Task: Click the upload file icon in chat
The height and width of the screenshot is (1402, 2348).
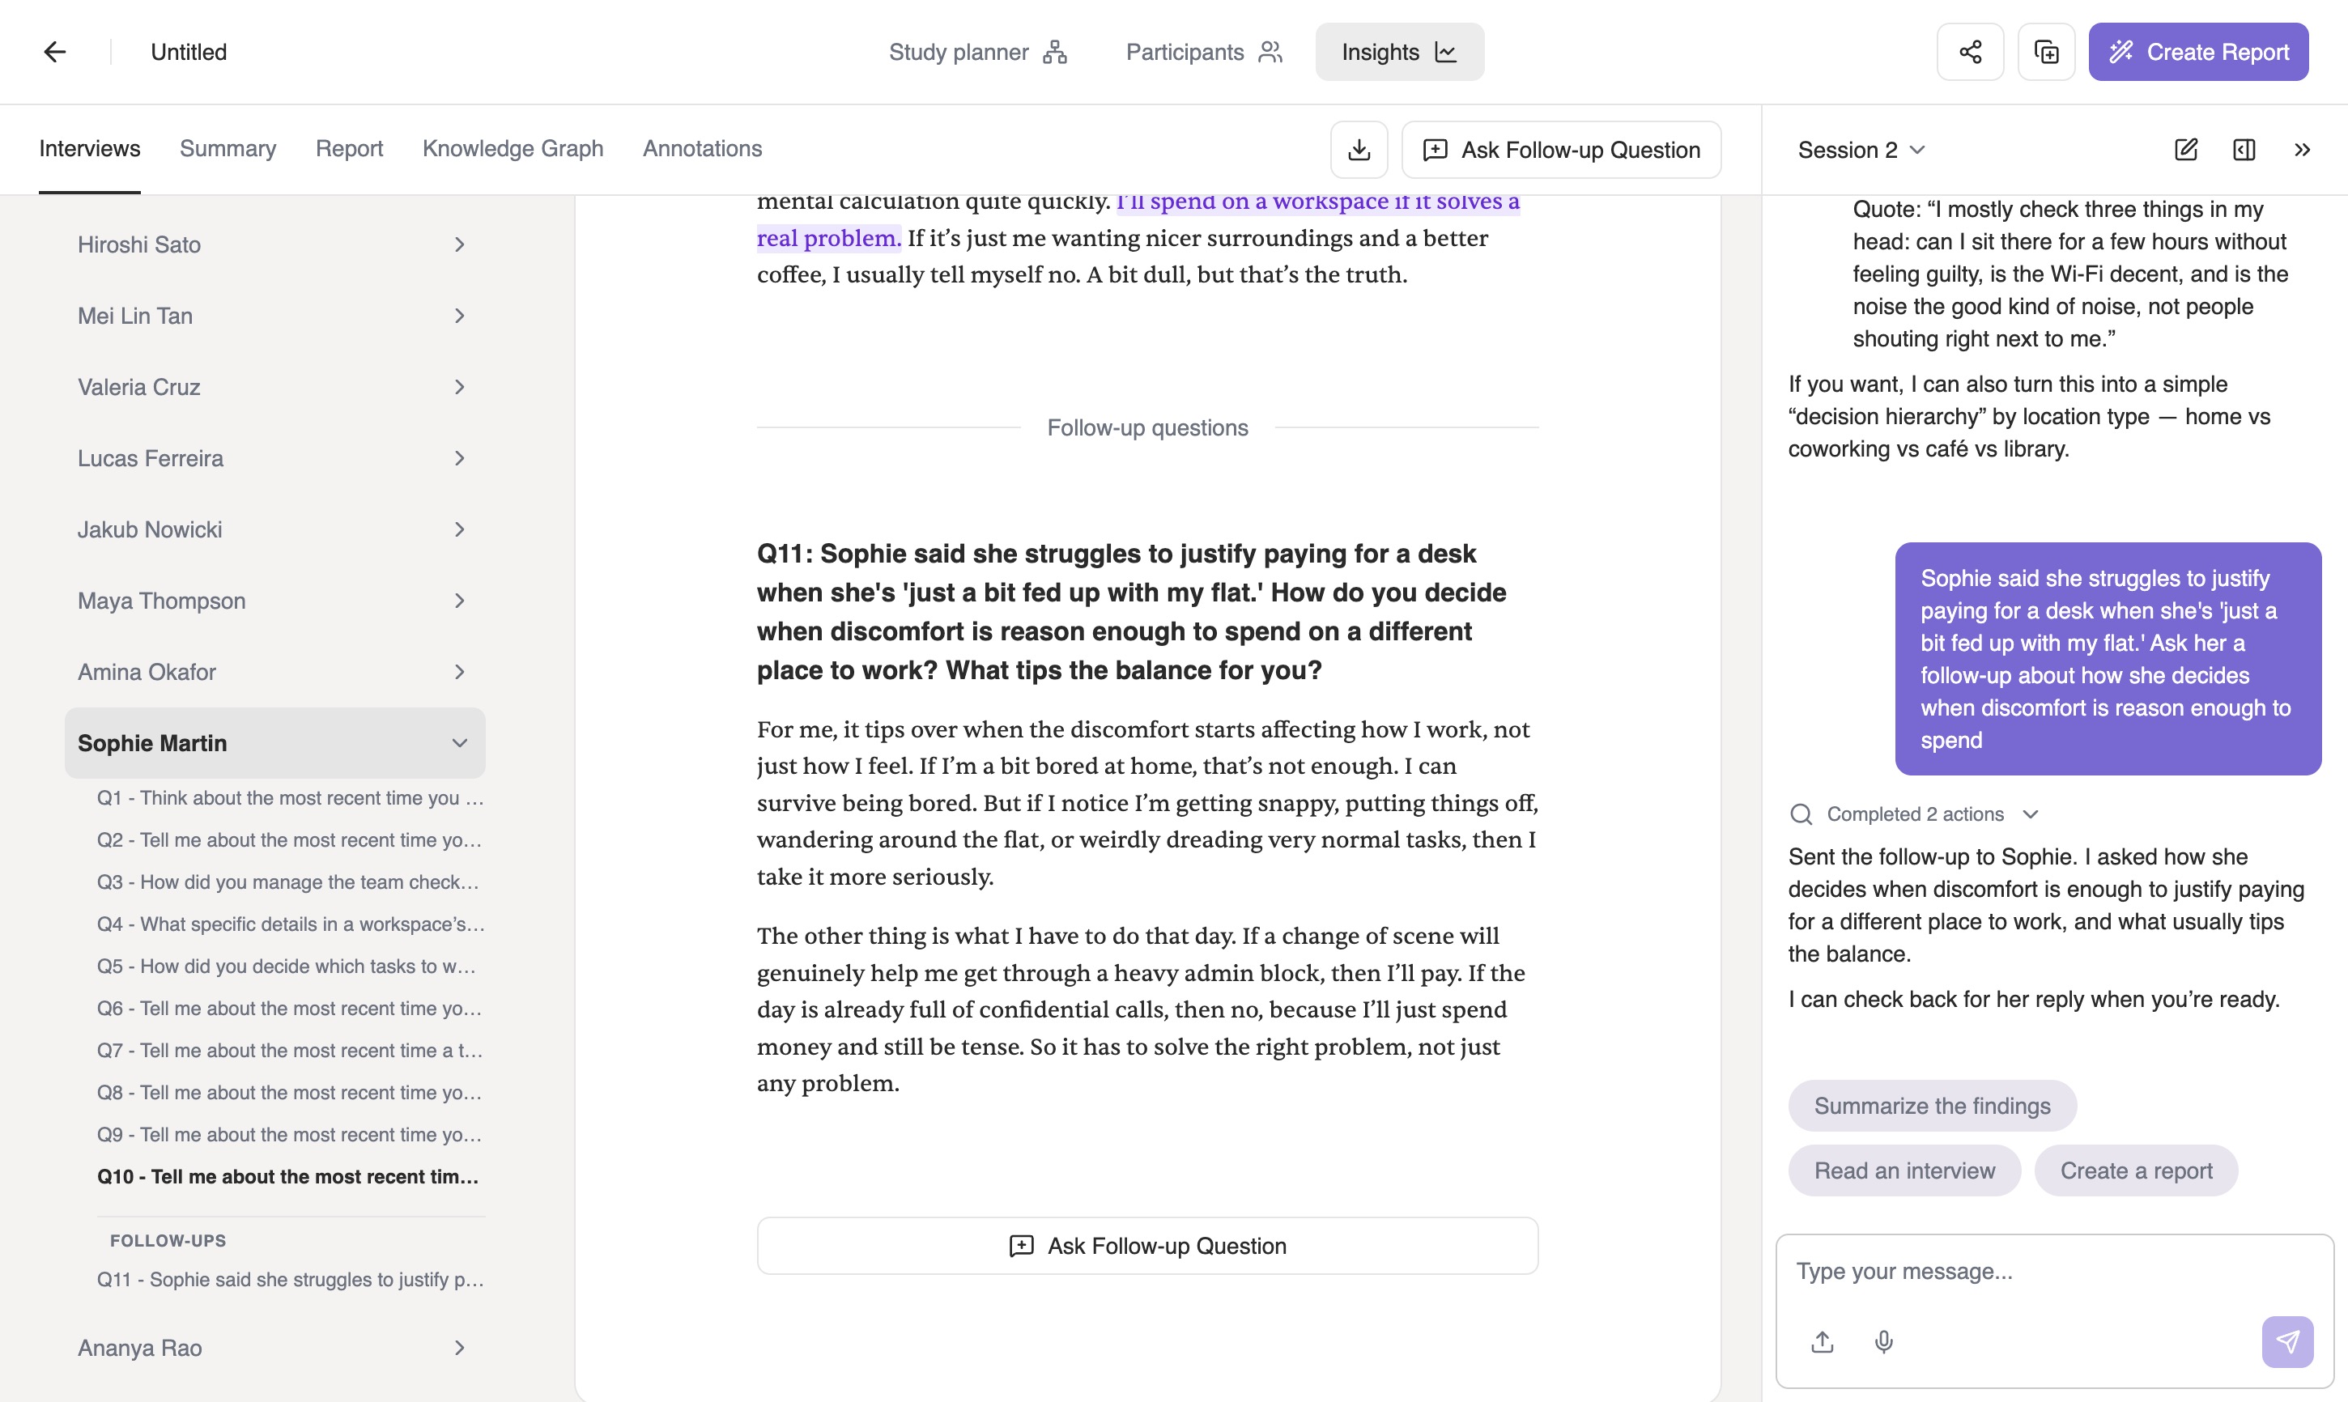Action: pyautogui.click(x=1823, y=1341)
